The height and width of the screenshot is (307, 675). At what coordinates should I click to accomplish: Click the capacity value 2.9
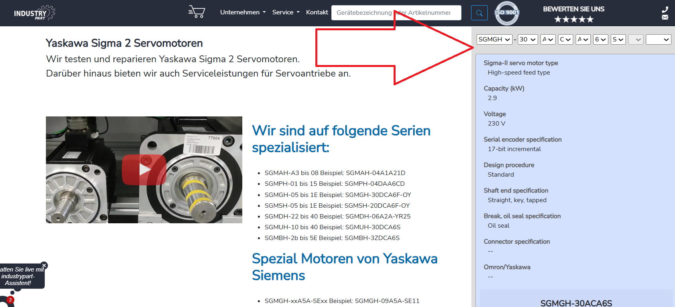pos(492,98)
